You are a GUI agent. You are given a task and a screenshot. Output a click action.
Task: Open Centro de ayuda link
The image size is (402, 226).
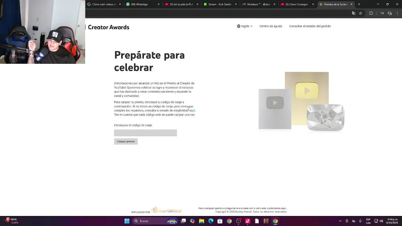click(271, 26)
